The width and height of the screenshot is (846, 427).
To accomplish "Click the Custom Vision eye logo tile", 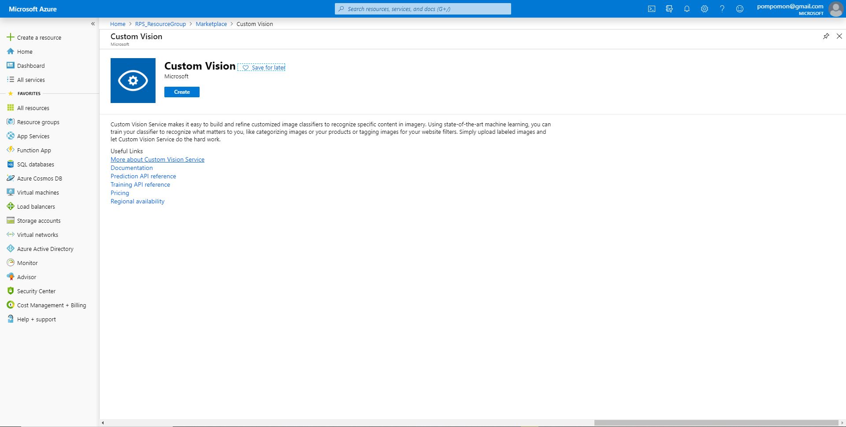I will (133, 81).
